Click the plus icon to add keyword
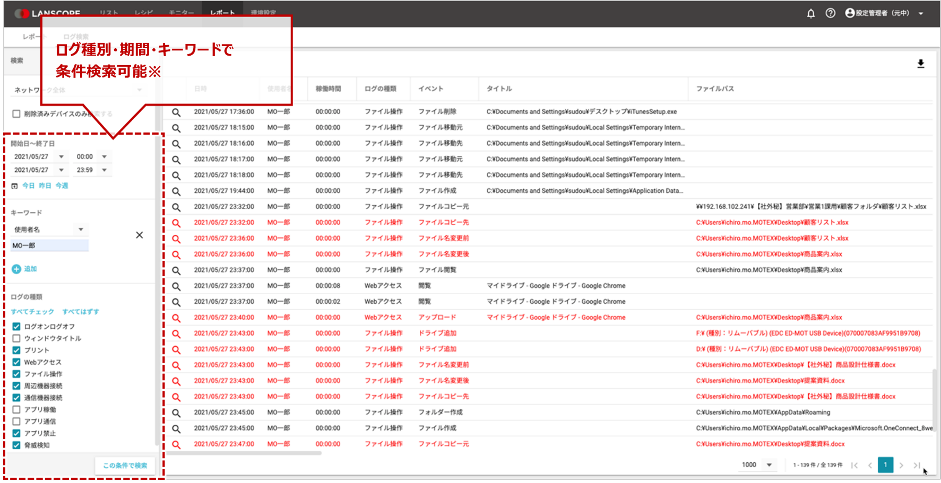This screenshot has width=941, height=483. click(16, 269)
